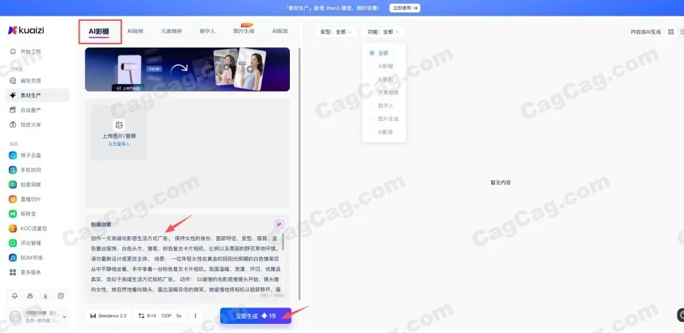Click 立即使用 in the top banner
This screenshot has width=684, height=333.
click(405, 8)
